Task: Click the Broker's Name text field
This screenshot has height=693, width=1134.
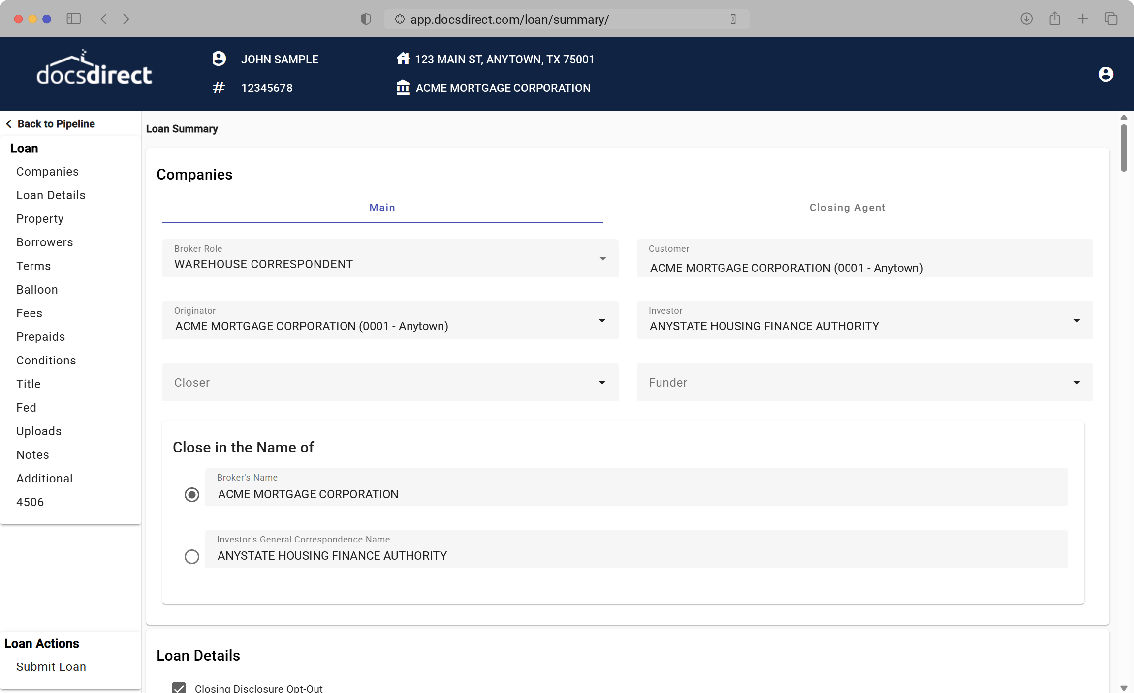Action: (636, 487)
